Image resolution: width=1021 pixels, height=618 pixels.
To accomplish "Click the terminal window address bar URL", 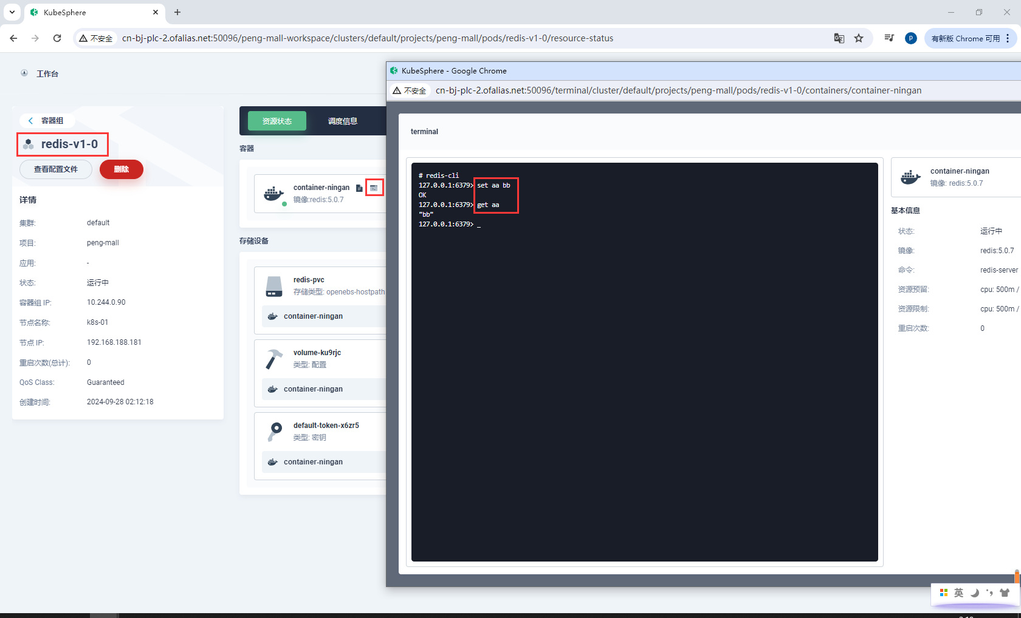I will [678, 90].
